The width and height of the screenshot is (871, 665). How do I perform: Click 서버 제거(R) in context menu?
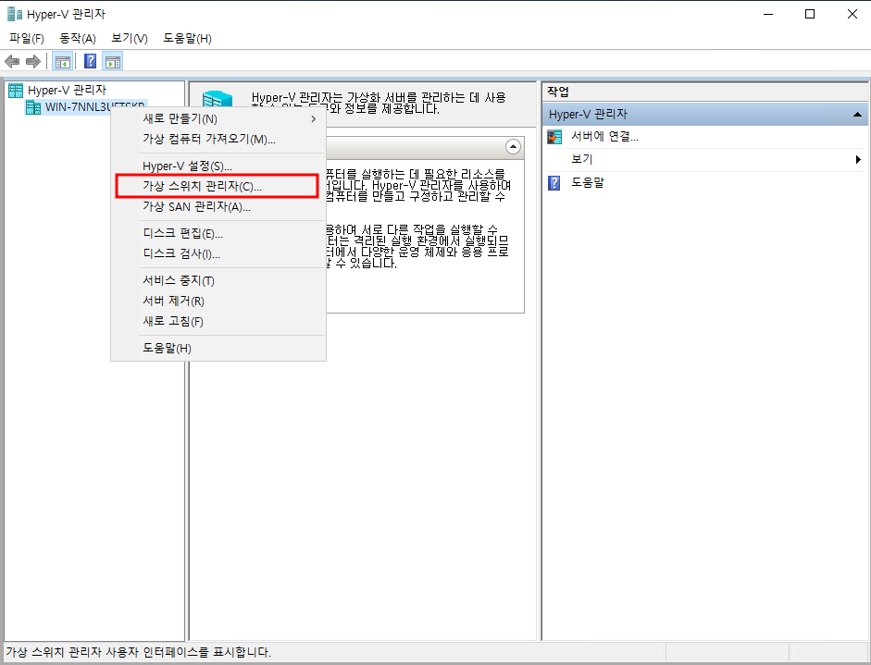218,301
